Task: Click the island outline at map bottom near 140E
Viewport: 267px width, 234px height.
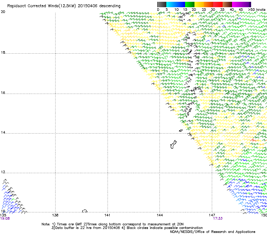Action: tap(85, 211)
